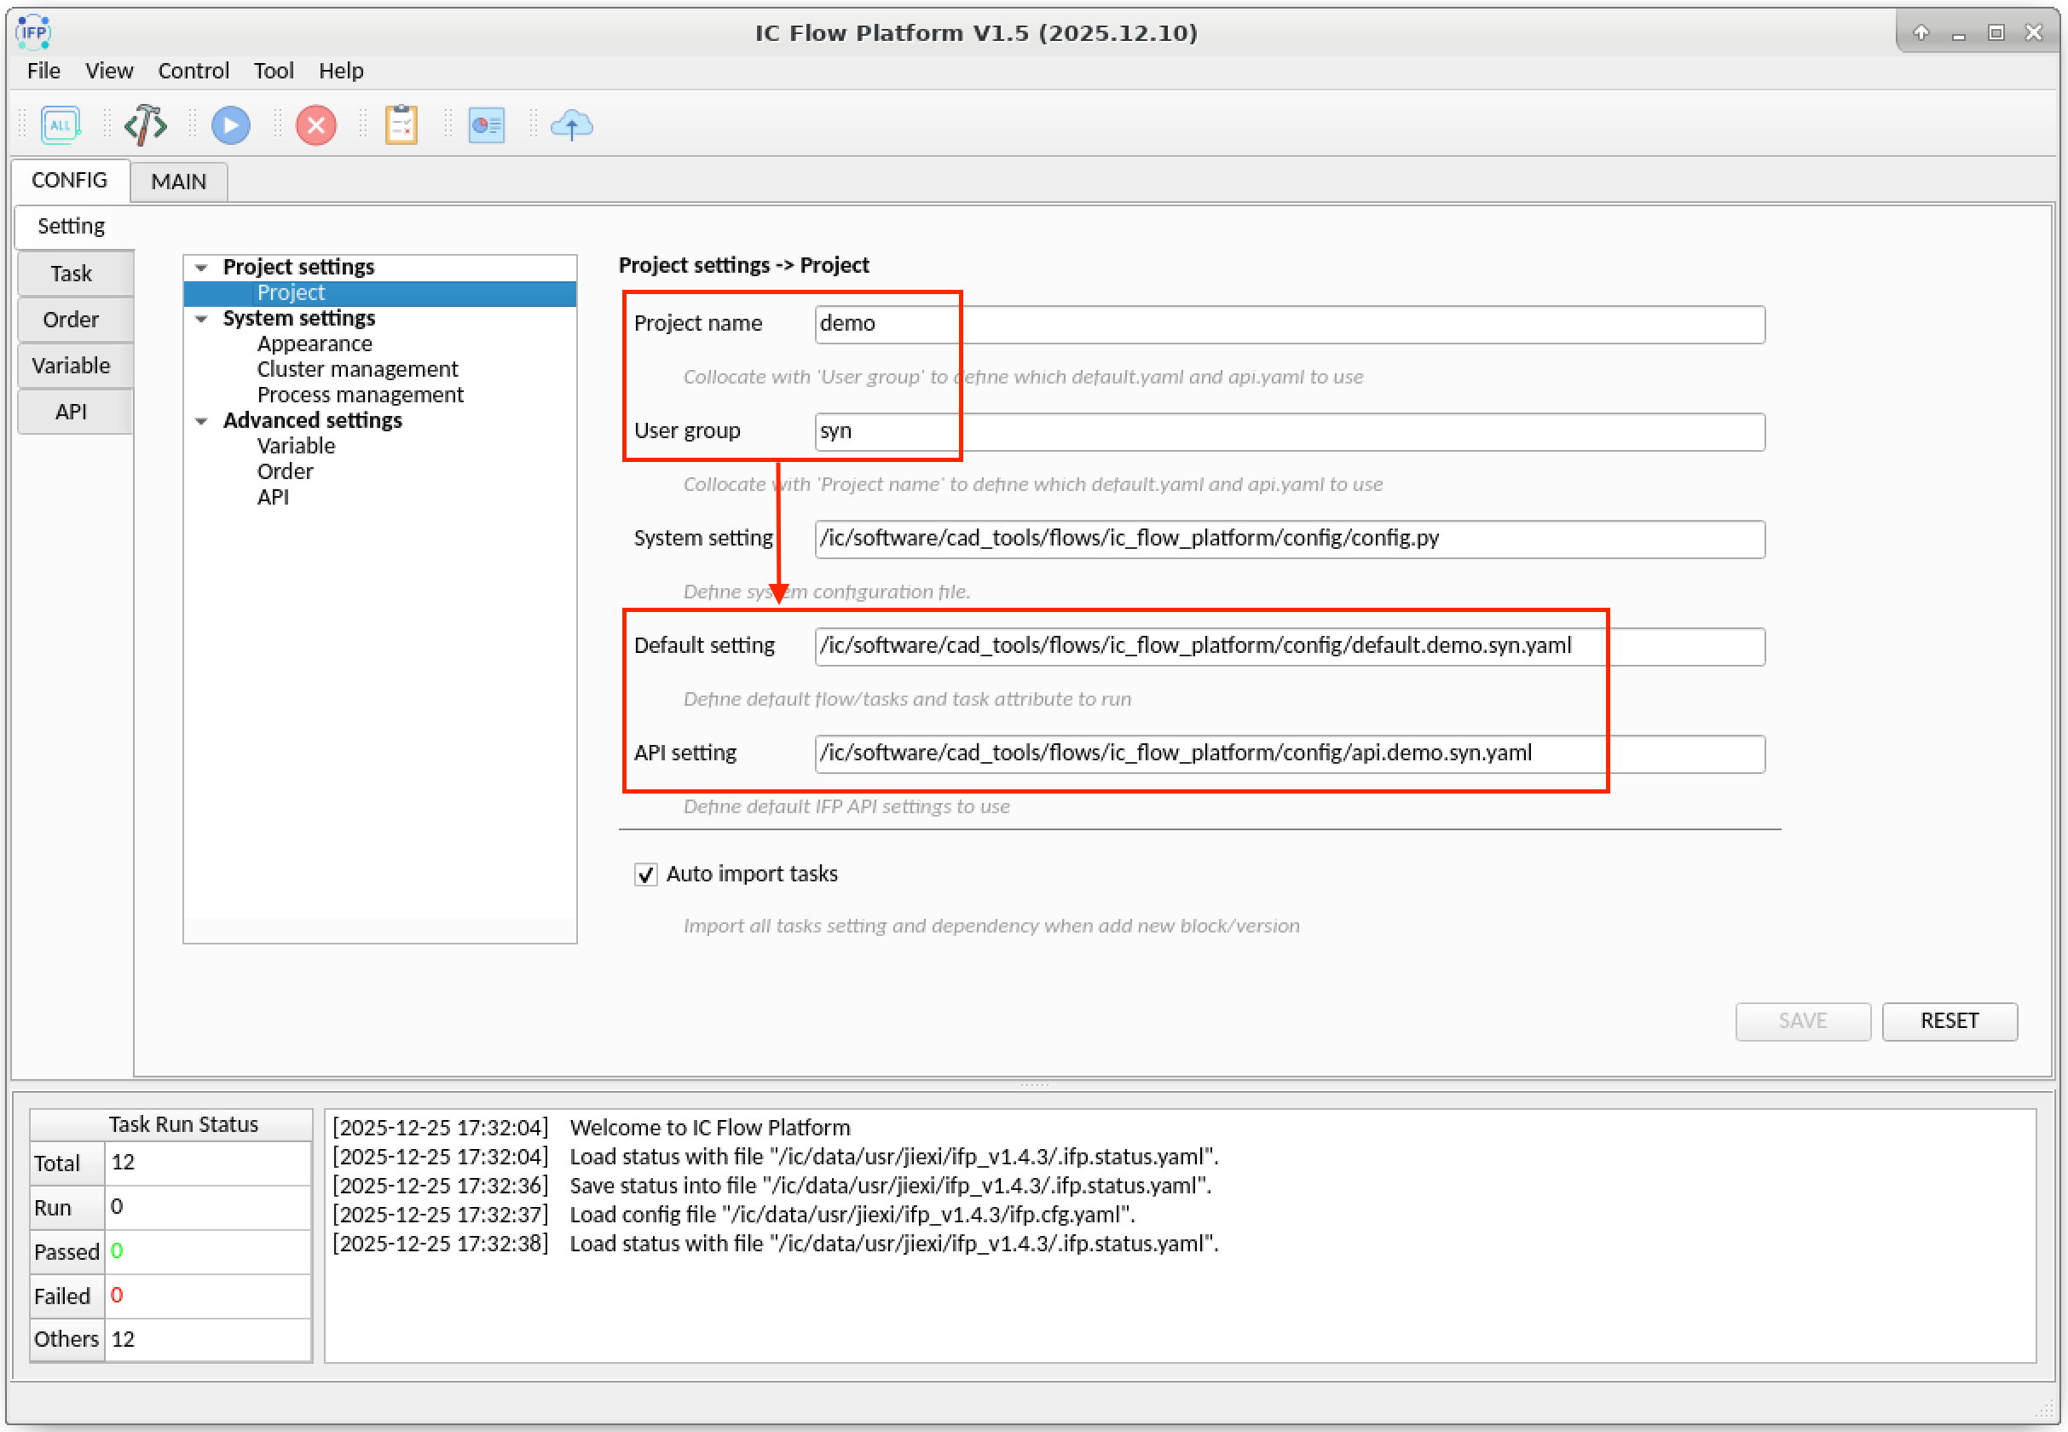2068x1432 pixels.
Task: Open the Tool menu
Action: [273, 71]
